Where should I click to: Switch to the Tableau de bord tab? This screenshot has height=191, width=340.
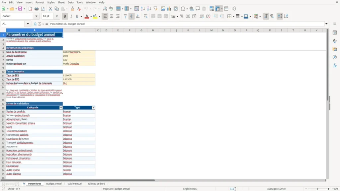[x=96, y=184]
